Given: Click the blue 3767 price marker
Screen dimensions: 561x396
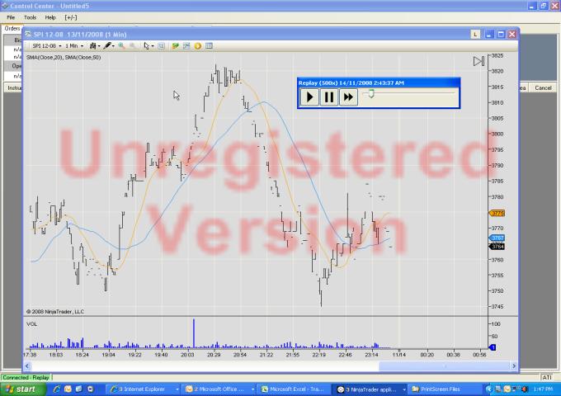Looking at the screenshot, I should point(497,238).
